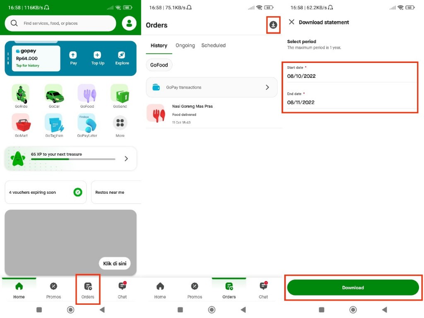
Task: Open GoFood from the services grid
Action: (87, 96)
